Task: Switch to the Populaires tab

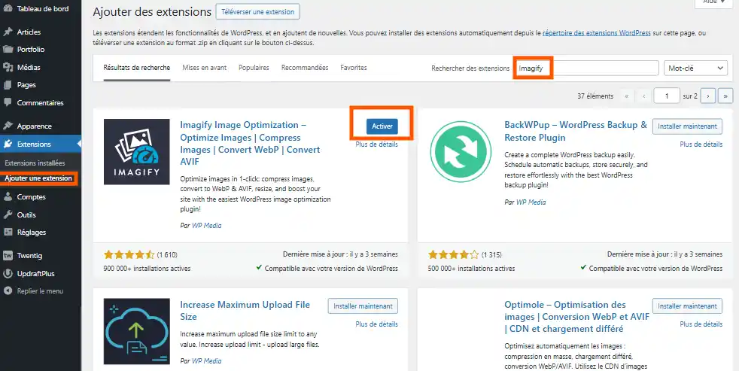Action: click(254, 68)
